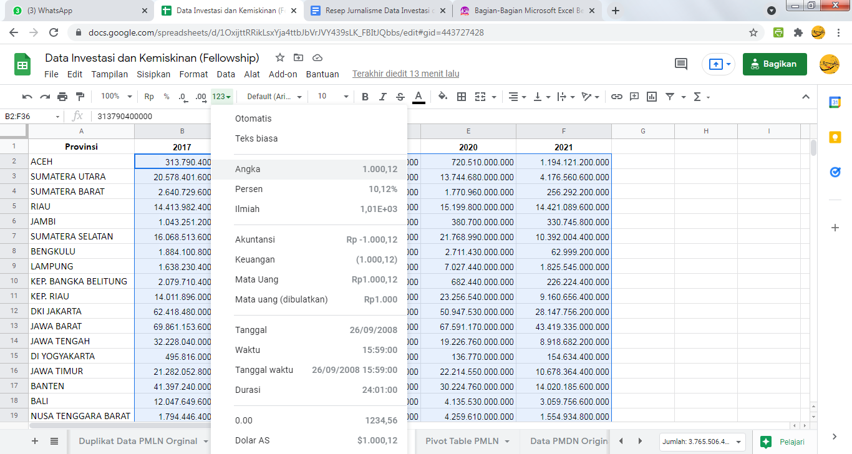Open the Default (Arial) font dropdown
The width and height of the screenshot is (852, 454).
click(x=274, y=97)
